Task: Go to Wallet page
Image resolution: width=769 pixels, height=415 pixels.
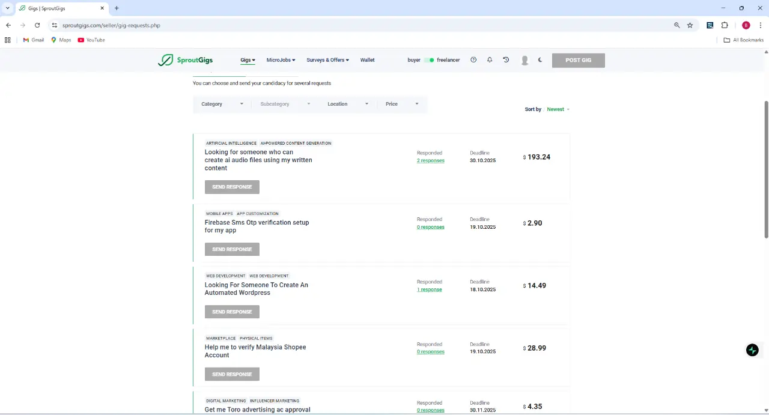Action: (x=367, y=60)
